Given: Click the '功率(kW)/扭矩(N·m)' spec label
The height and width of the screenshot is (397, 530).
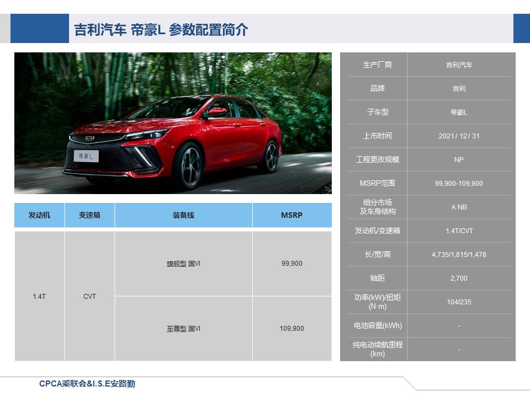Looking at the screenshot, I should click(x=378, y=302).
